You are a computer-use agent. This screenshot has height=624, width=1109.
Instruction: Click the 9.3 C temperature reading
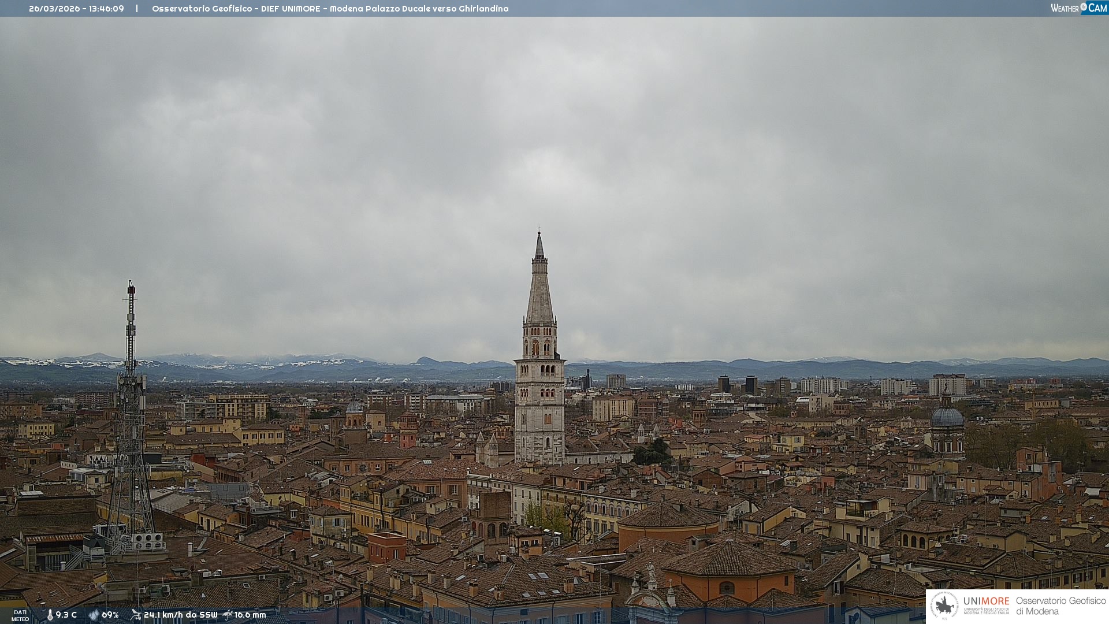click(66, 615)
